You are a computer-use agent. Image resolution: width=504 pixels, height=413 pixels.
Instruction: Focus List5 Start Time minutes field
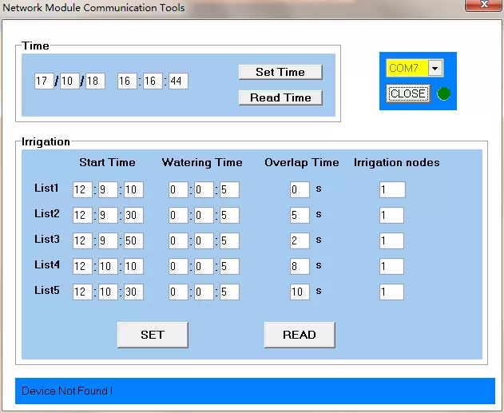[108, 292]
